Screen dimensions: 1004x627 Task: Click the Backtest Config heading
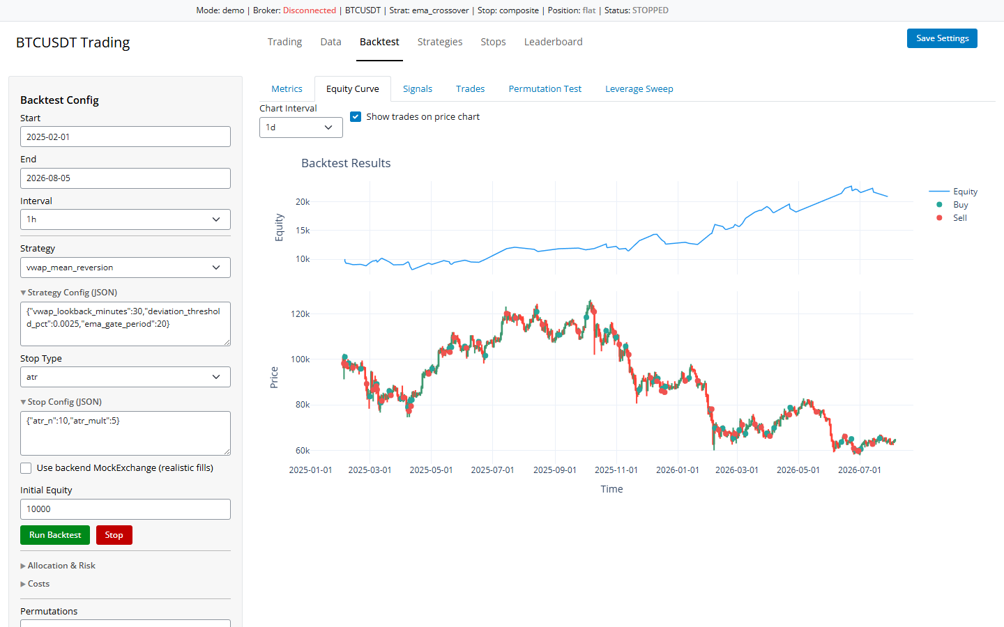(60, 100)
